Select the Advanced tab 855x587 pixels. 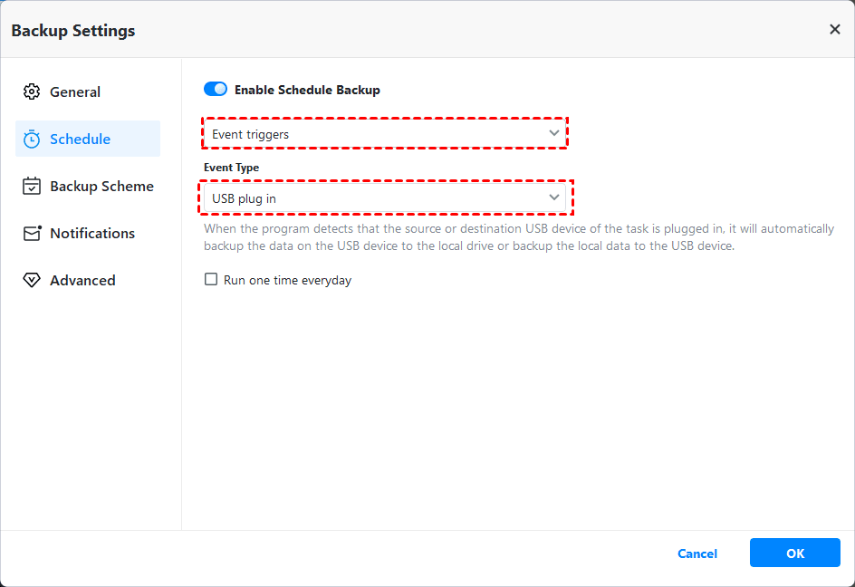82,280
